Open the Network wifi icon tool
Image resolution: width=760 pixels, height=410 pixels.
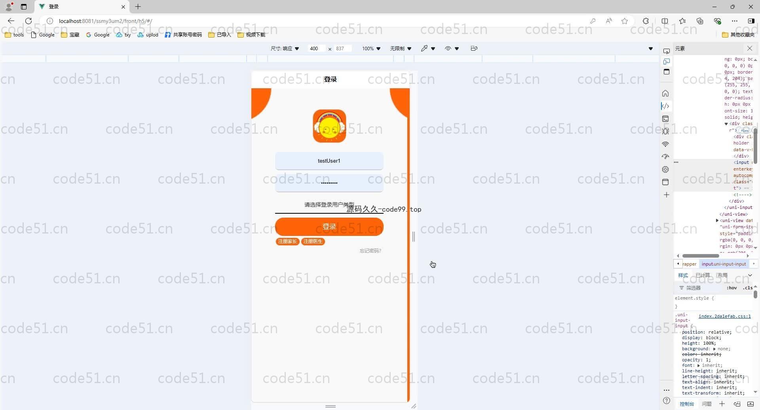[665, 144]
